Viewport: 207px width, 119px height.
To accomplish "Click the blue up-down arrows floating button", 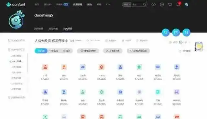I will point(186,32).
